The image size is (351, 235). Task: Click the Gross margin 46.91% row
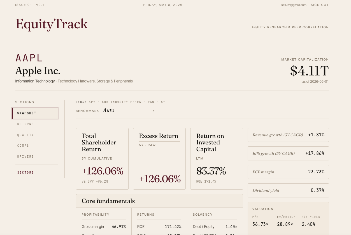coord(104,227)
